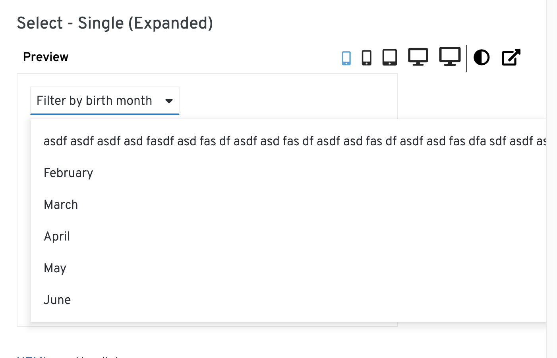This screenshot has width=557, height=358.
Task: Open the preview in a new window
Action: tap(511, 57)
